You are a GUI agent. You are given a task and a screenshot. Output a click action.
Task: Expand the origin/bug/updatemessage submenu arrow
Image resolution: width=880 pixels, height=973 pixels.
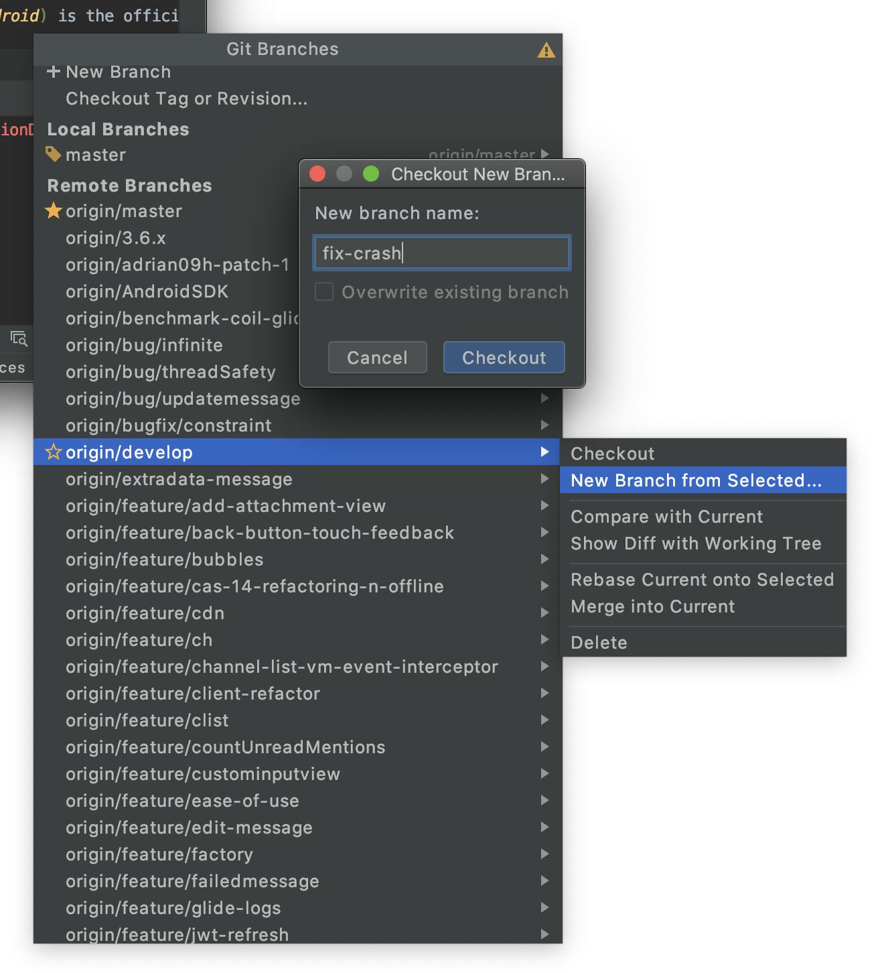click(544, 398)
